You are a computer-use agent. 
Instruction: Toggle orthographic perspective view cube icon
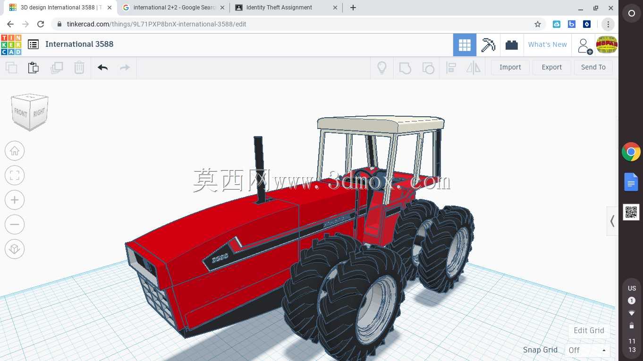[15, 249]
